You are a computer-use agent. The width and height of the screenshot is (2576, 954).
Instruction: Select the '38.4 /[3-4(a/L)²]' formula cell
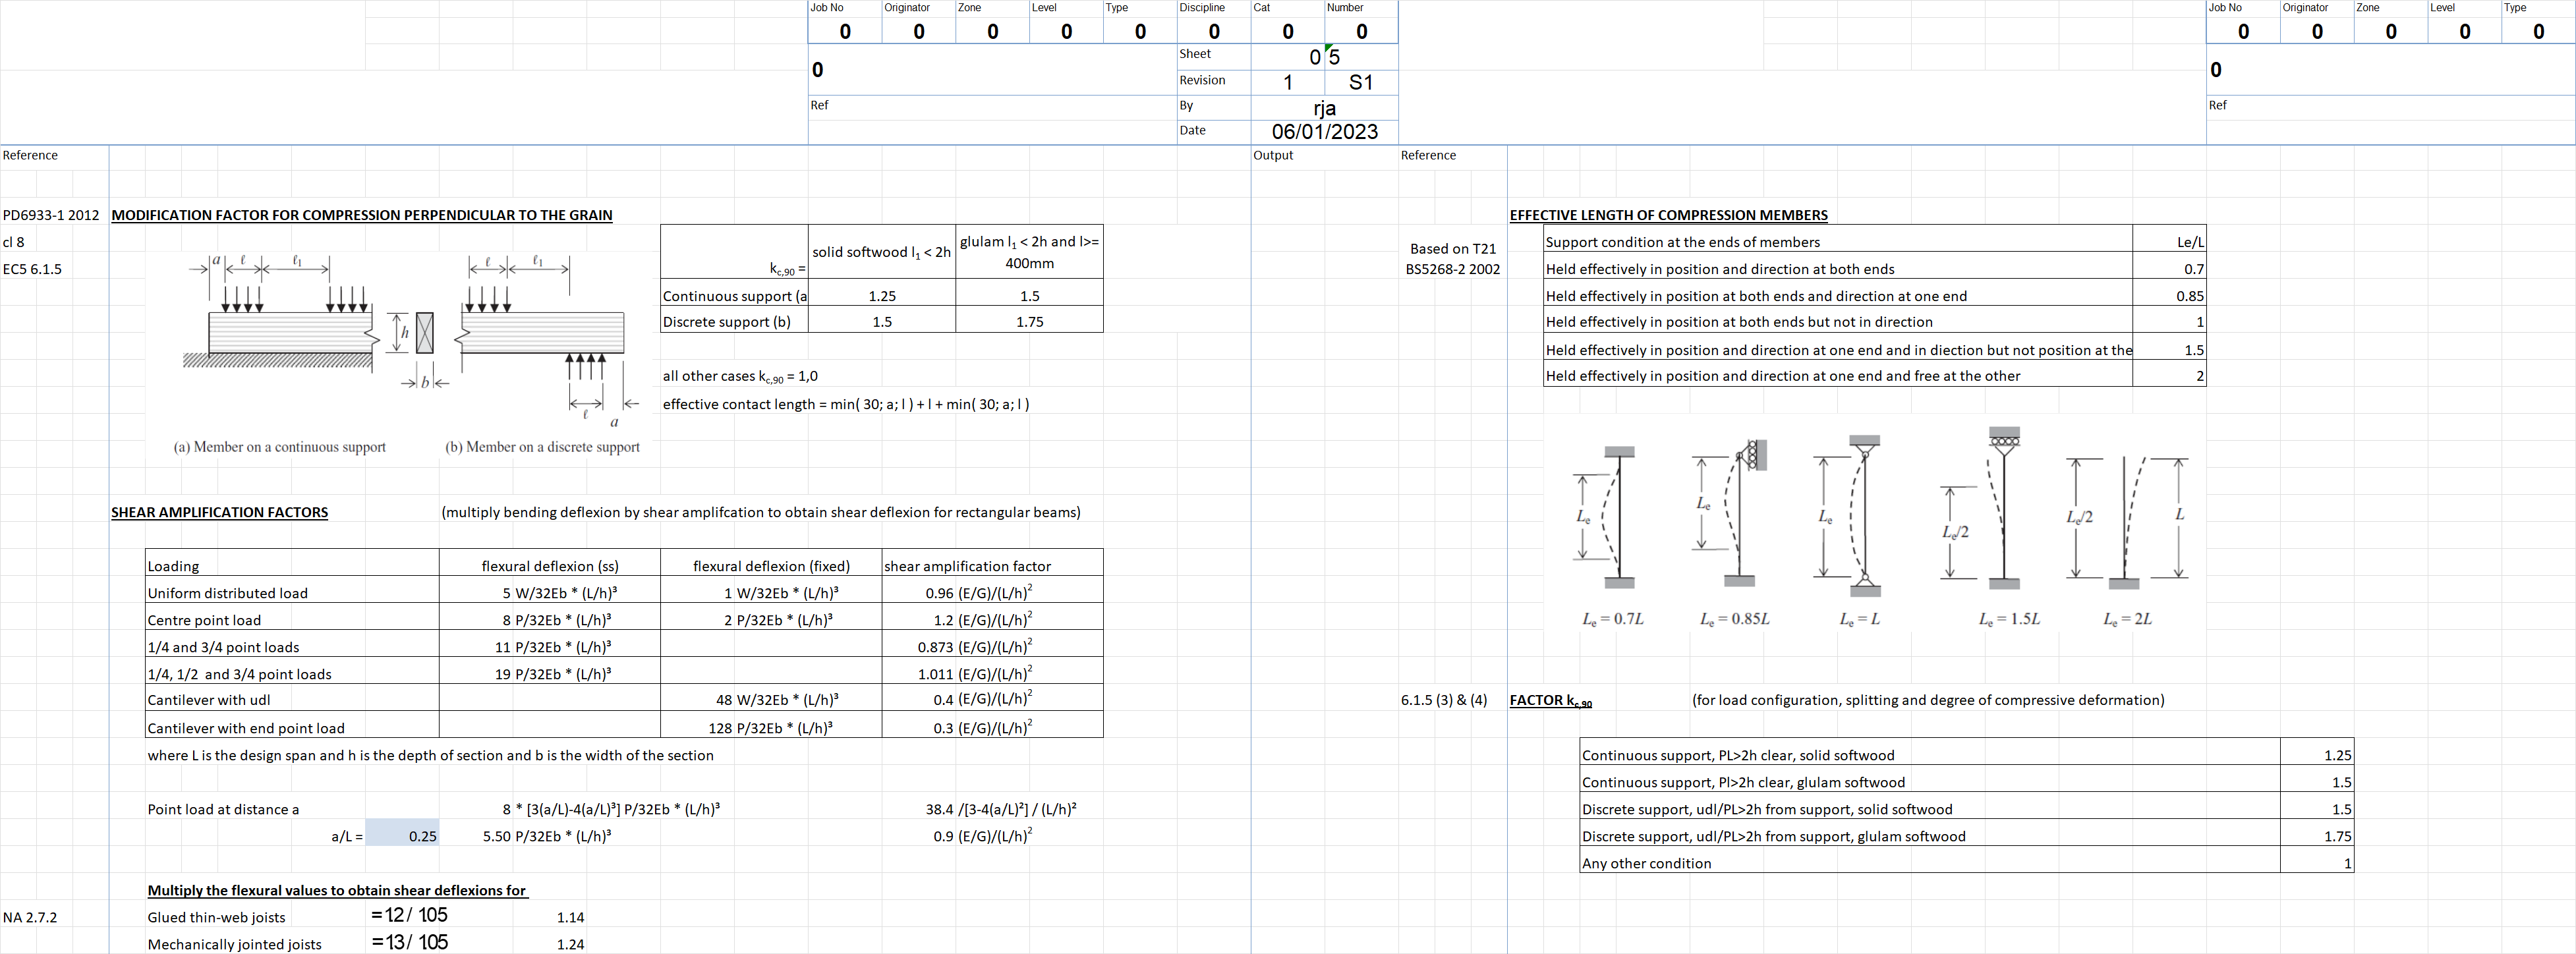(1001, 809)
